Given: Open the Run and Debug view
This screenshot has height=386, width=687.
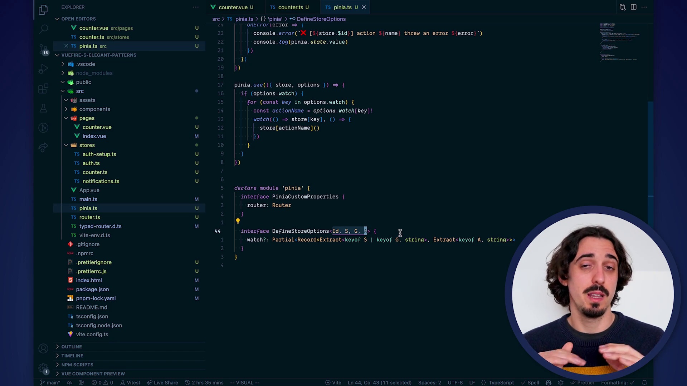Looking at the screenshot, I should point(43,69).
